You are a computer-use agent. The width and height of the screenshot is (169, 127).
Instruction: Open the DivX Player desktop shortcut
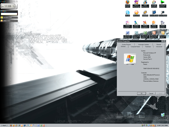(x=163, y=12)
